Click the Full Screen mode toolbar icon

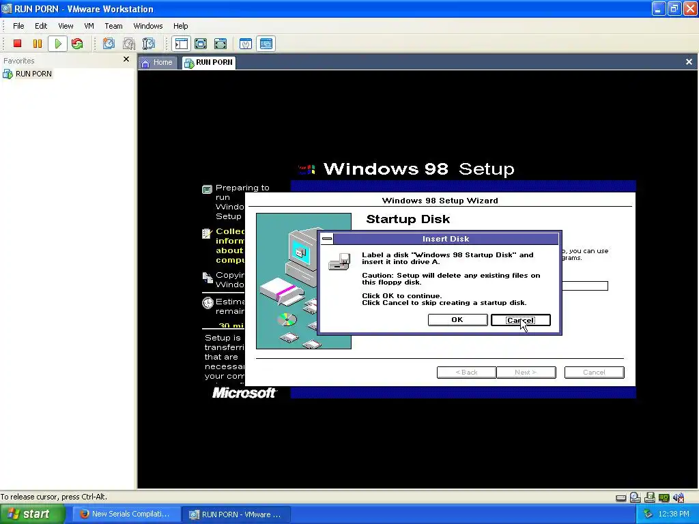(x=220, y=44)
